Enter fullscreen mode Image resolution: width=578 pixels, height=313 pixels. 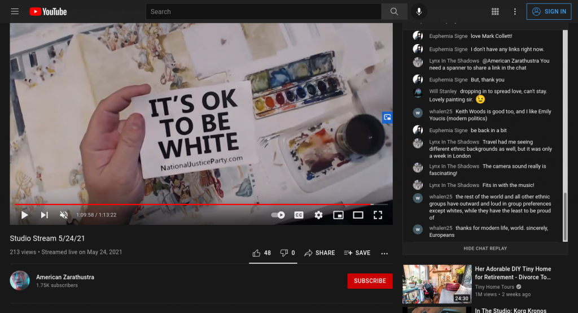click(378, 215)
